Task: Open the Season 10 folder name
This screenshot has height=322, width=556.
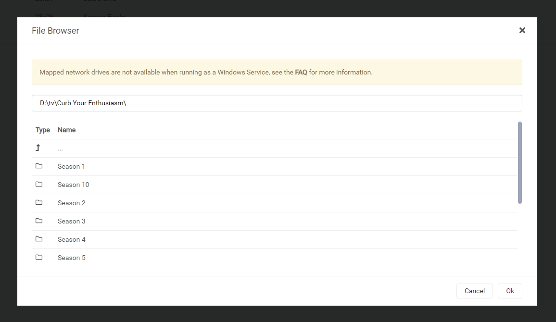Action: tap(74, 185)
